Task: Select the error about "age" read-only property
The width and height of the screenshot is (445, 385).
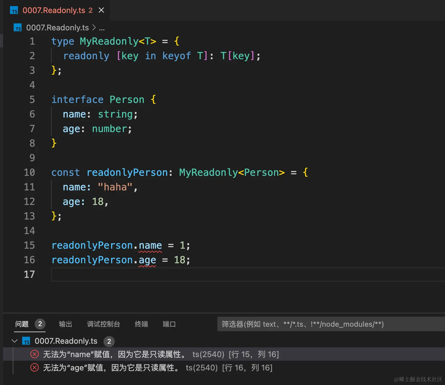Action: coord(224,368)
